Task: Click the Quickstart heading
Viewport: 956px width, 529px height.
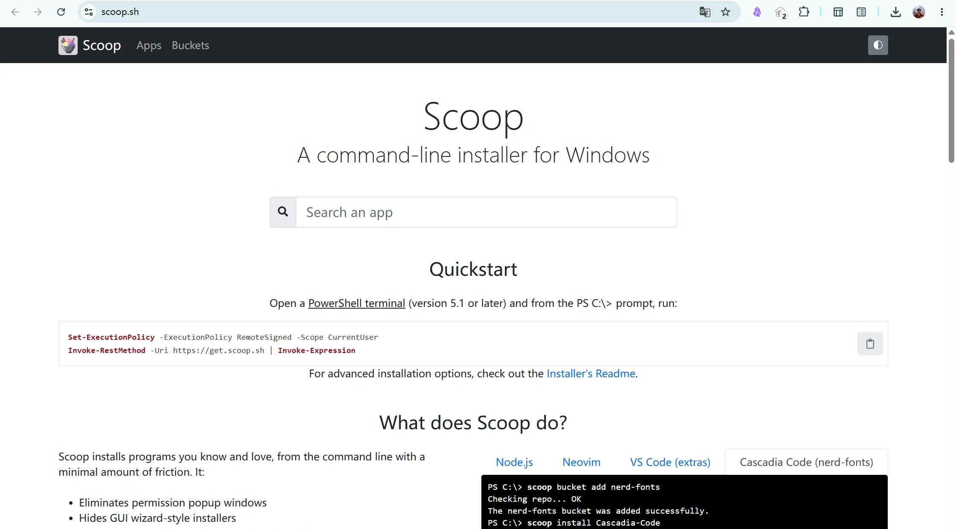Action: tap(473, 269)
